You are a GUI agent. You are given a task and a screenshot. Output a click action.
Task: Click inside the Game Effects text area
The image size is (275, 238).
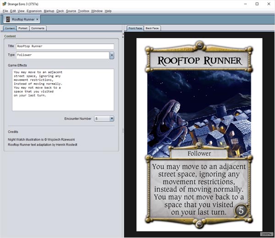[63, 90]
